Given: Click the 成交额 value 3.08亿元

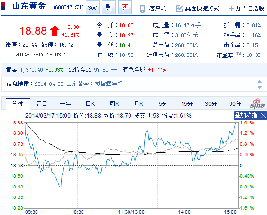Looking at the screenshot, I should 186,35.
